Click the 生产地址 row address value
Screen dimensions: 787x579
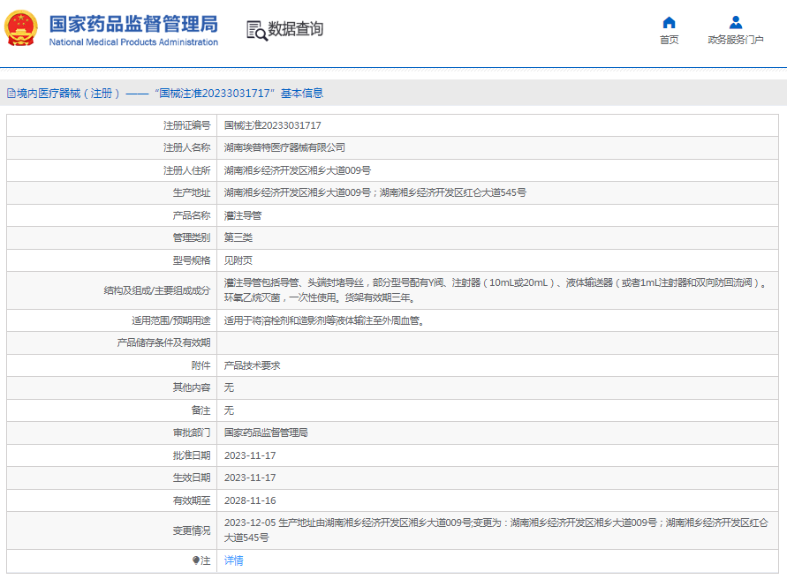375,192
